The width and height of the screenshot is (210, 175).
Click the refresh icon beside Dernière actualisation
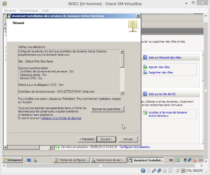(58, 147)
